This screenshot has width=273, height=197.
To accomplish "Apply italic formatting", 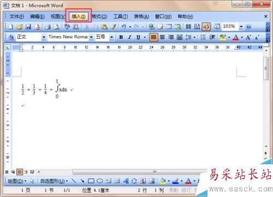I will [x=129, y=37].
